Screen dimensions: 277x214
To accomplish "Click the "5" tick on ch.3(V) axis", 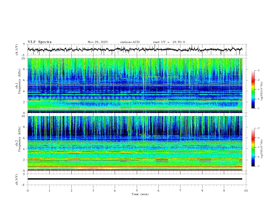I will tap(24, 174).
